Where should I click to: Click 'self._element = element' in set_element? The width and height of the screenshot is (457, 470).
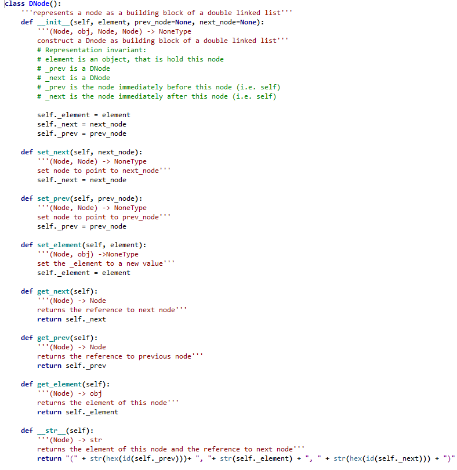tap(84, 273)
